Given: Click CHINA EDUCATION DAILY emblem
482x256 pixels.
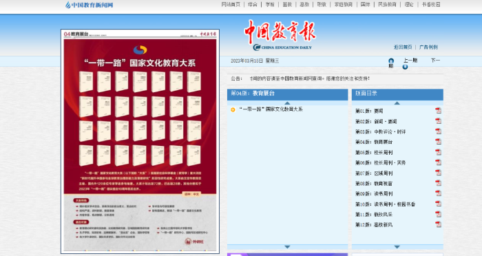Looking at the screenshot, I should click(282, 47).
